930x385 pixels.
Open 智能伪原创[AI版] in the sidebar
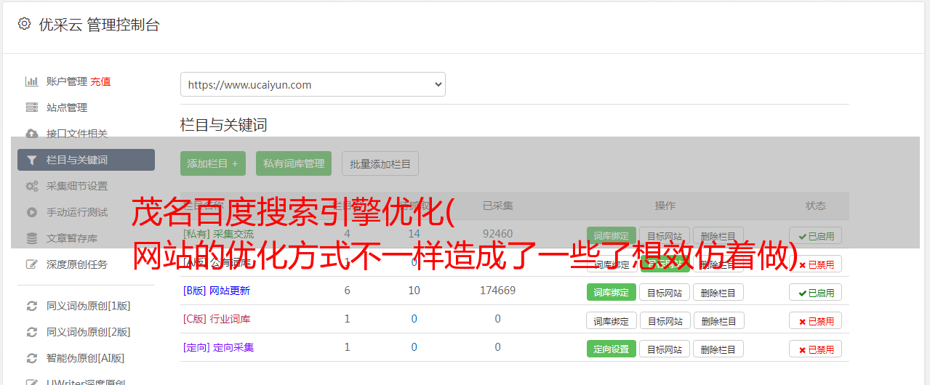(x=86, y=358)
